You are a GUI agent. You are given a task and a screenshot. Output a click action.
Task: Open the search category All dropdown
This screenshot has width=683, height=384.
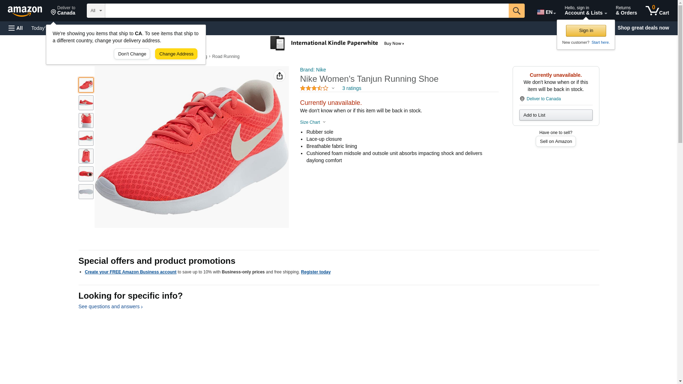(96, 11)
